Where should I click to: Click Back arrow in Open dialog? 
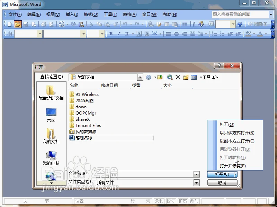coord(149,77)
